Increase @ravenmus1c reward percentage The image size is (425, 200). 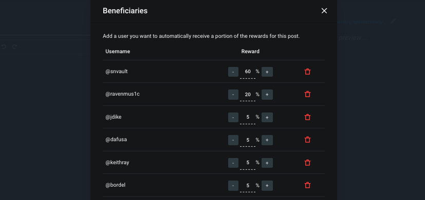click(267, 95)
